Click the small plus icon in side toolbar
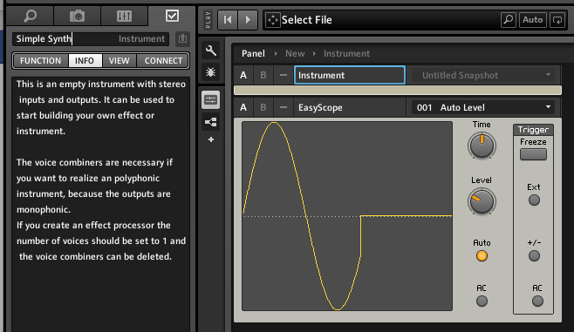Viewport: 574px width, 332px height. point(211,139)
